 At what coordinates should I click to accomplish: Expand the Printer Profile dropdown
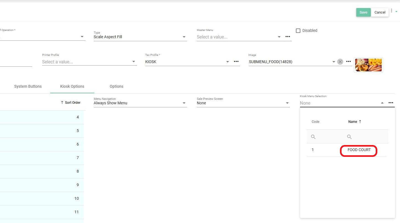click(x=134, y=62)
